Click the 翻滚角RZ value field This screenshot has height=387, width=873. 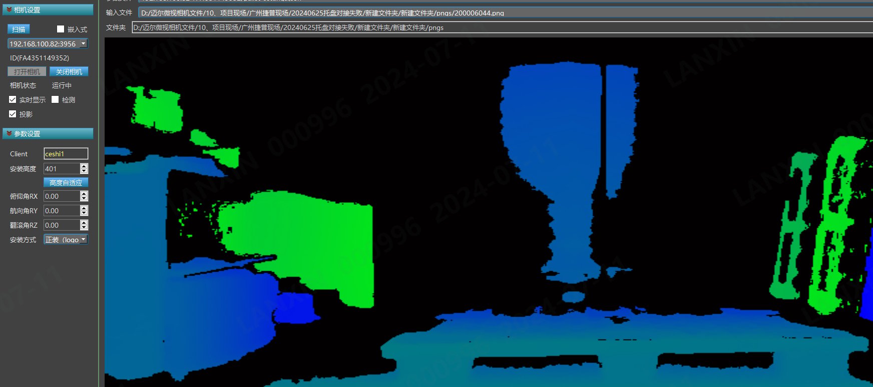pos(62,225)
